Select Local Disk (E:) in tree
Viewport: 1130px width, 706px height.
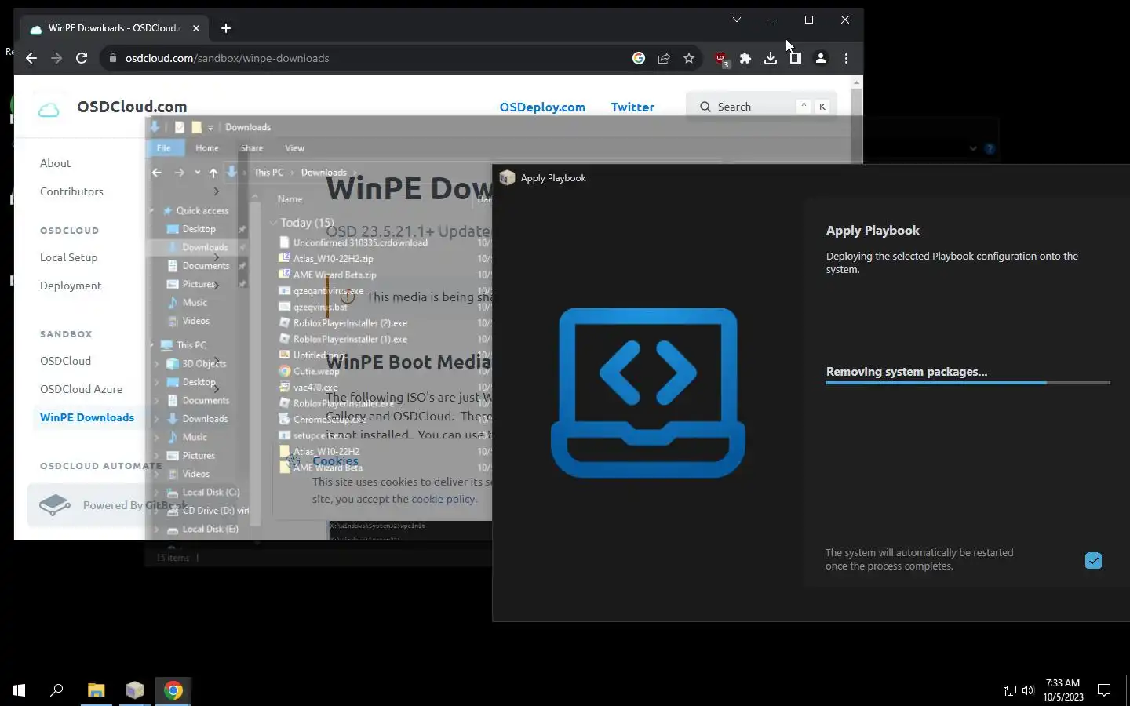(210, 529)
